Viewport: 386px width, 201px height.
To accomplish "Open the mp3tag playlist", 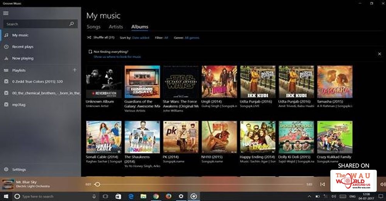I will (x=18, y=104).
